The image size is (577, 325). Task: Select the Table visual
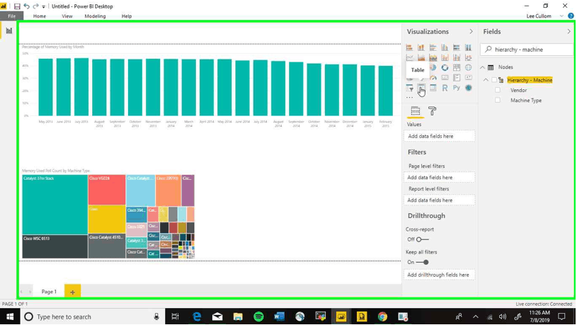[421, 88]
